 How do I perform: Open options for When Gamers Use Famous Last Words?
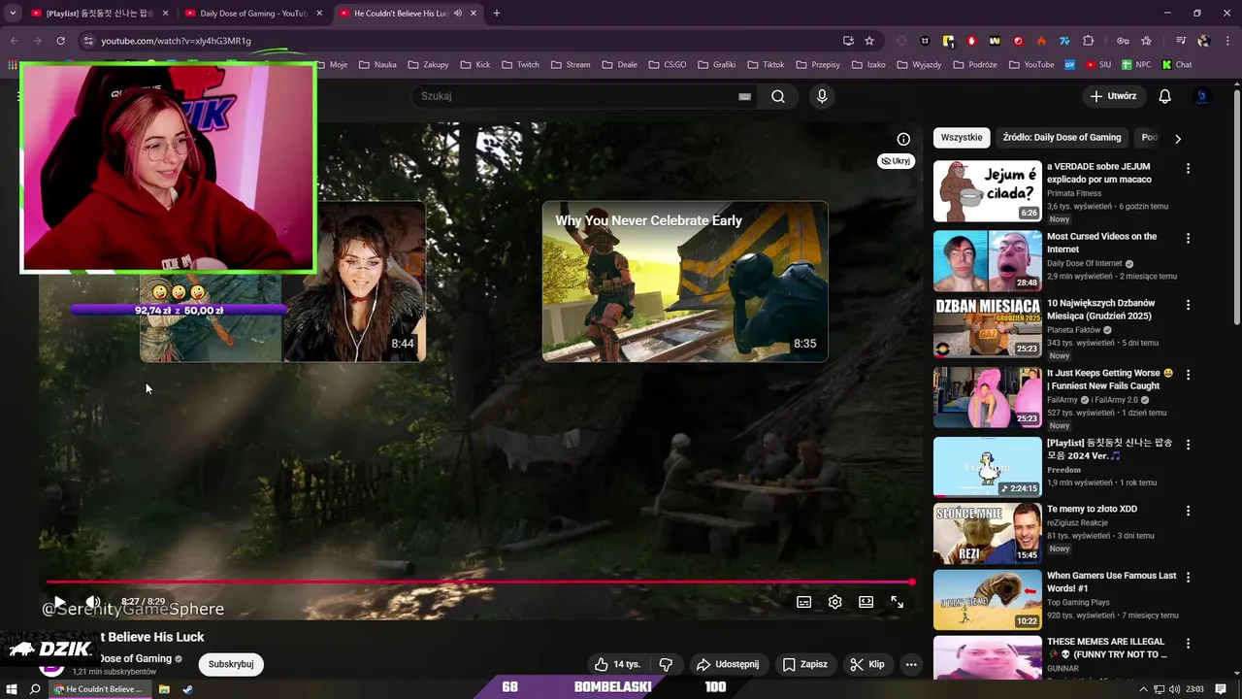point(1188,578)
